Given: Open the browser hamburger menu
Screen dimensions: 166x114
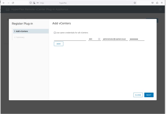Looking at the screenshot, I should point(162,3).
